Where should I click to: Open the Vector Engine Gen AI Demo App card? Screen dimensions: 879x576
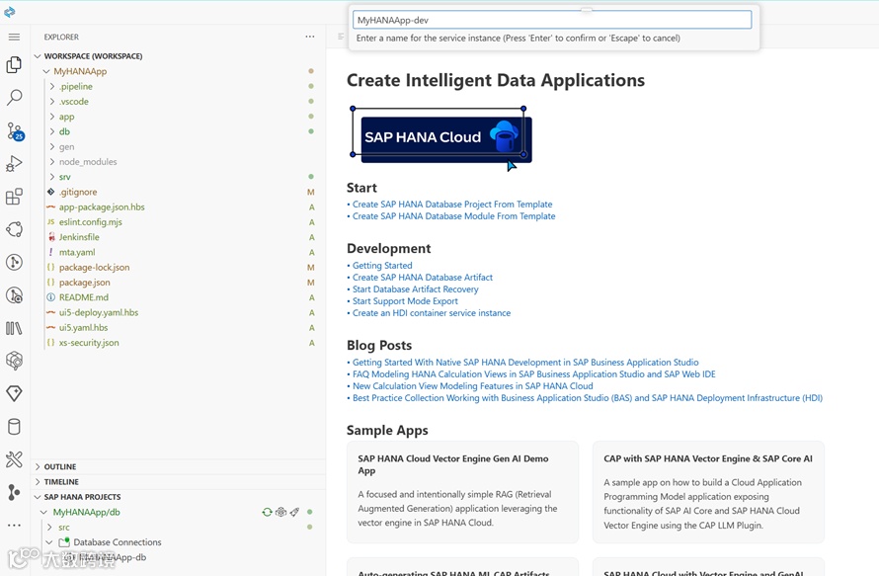point(462,492)
